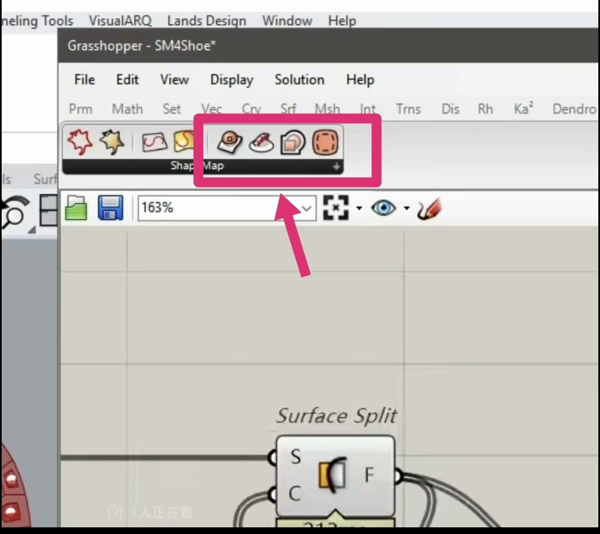
Task: Open the Display menu
Action: [x=231, y=79]
